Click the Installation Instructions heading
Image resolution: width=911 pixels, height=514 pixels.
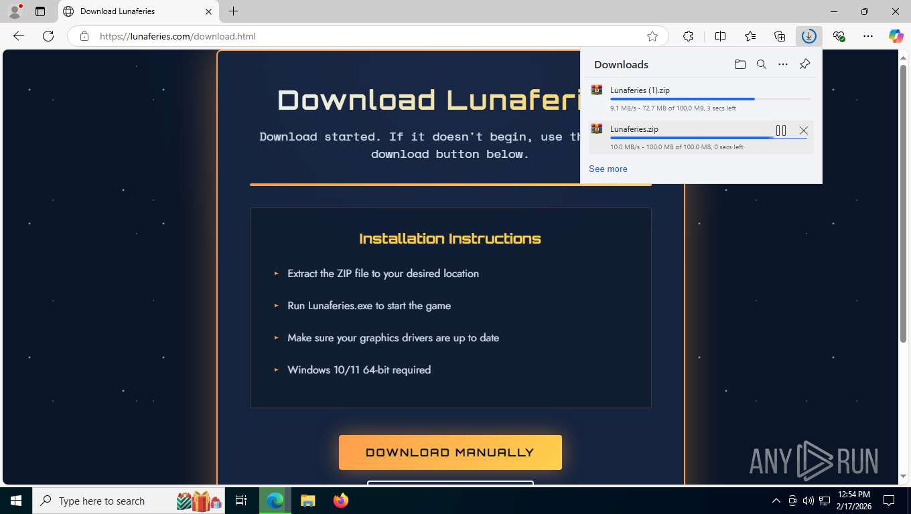(450, 238)
